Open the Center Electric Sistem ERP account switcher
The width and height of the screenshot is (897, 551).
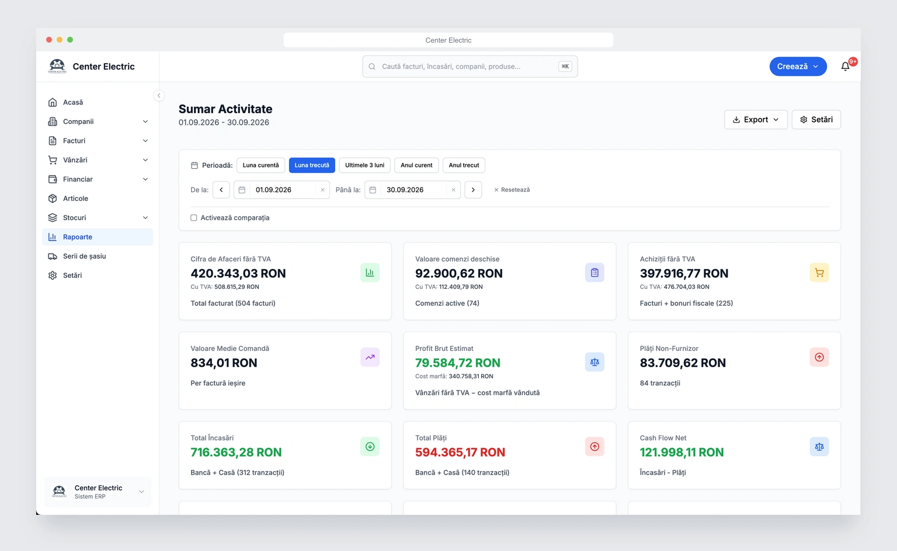98,491
